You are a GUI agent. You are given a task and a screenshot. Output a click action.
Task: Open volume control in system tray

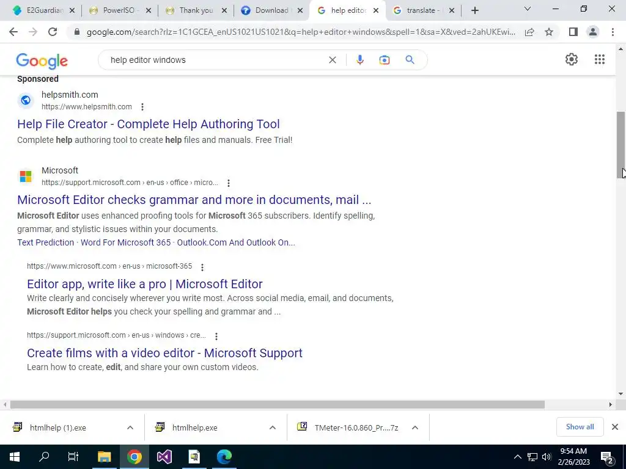(547, 457)
